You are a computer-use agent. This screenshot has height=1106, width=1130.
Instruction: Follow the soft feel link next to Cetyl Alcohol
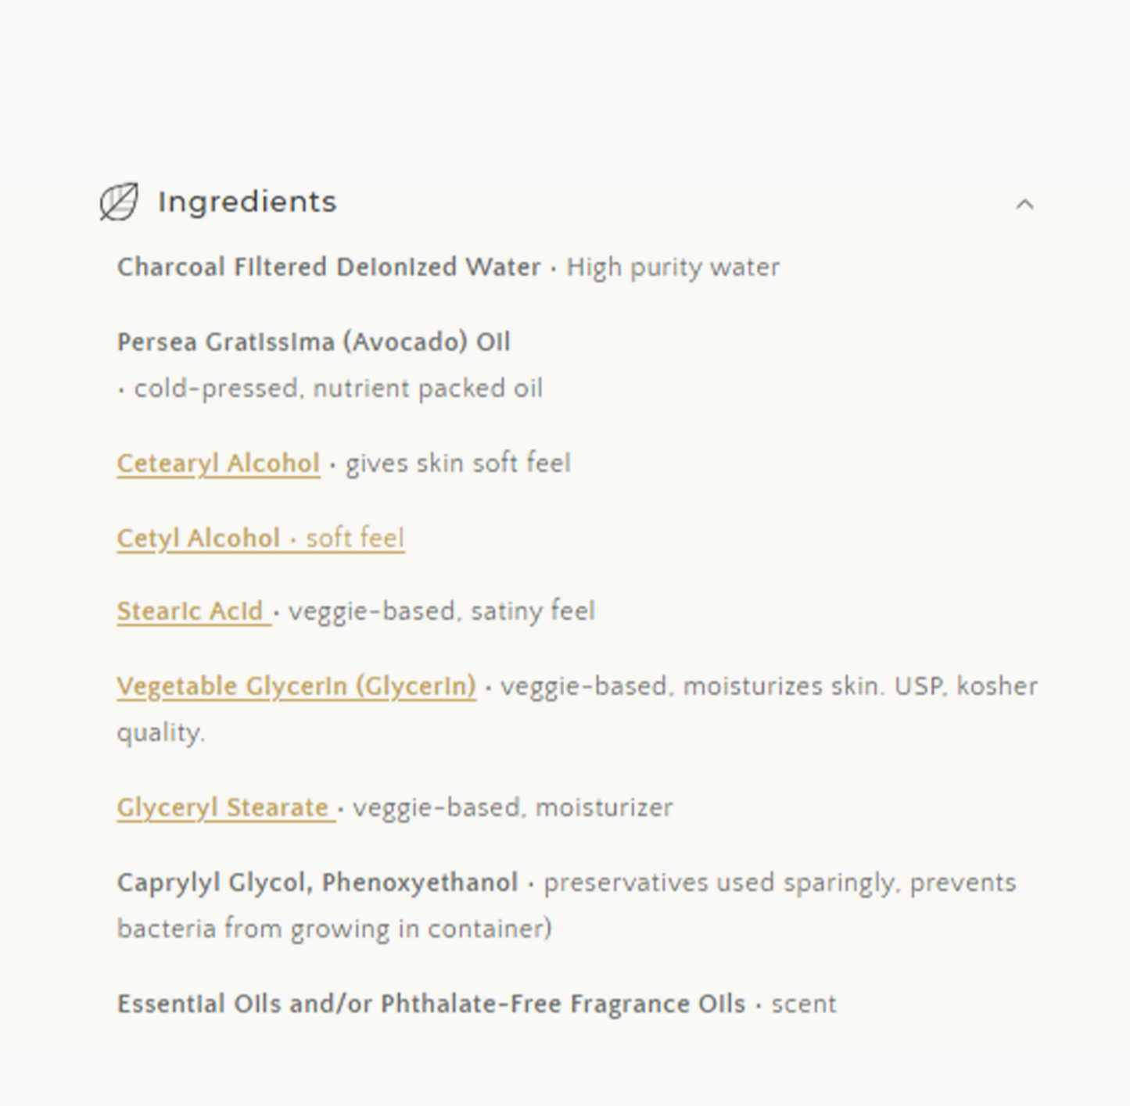click(x=354, y=537)
